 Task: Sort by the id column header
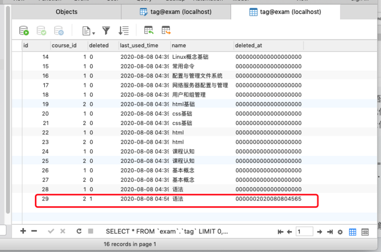tap(36, 45)
